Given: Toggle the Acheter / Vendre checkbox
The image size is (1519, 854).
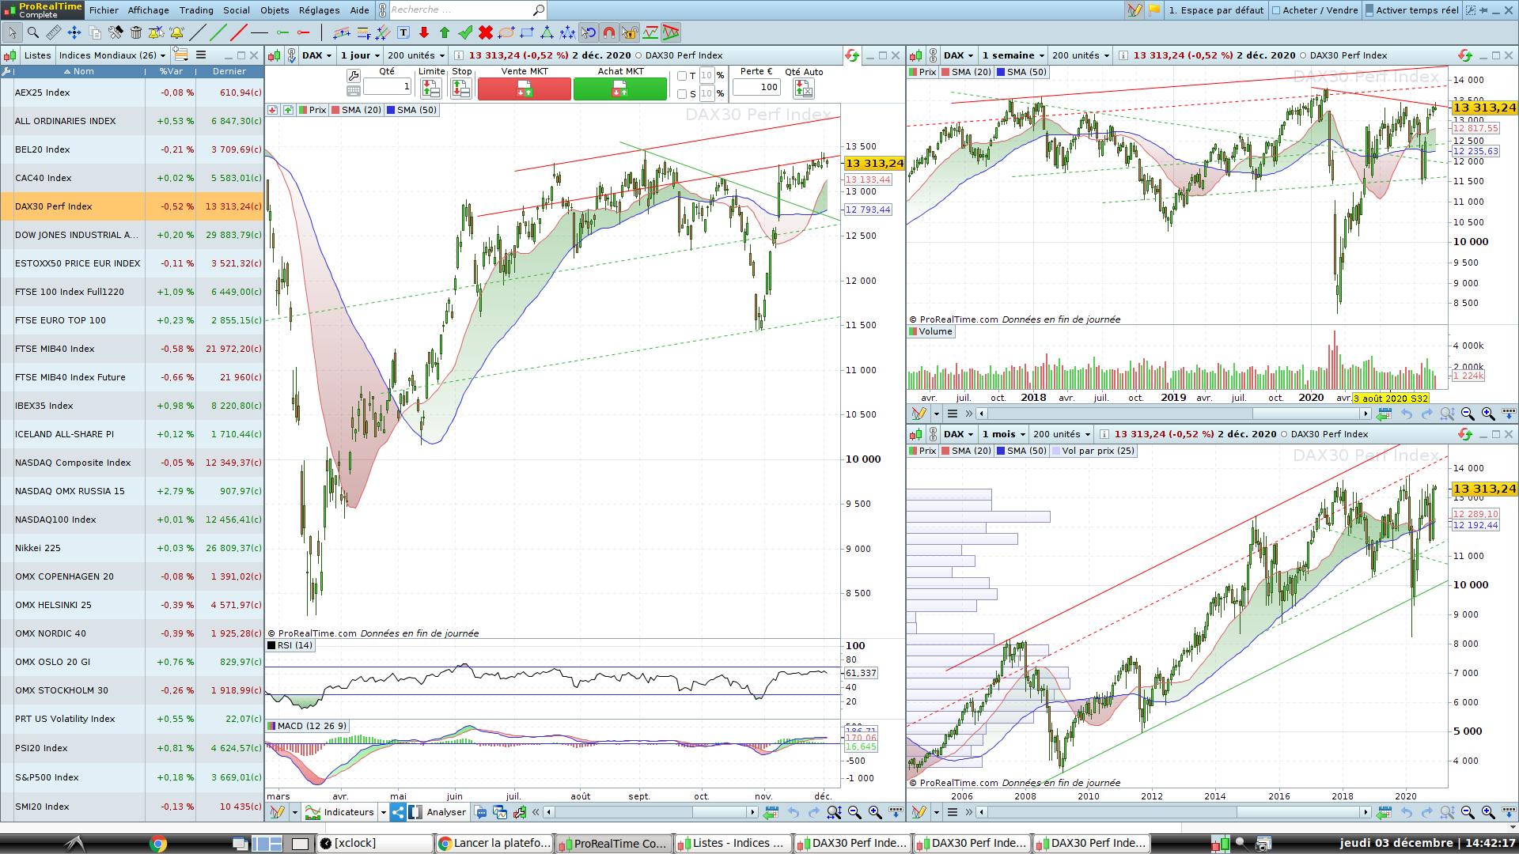Looking at the screenshot, I should (1276, 10).
